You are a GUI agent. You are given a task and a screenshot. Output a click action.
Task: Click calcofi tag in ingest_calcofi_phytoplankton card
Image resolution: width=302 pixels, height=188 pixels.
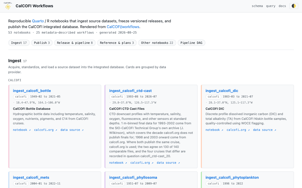tap(213, 183)
